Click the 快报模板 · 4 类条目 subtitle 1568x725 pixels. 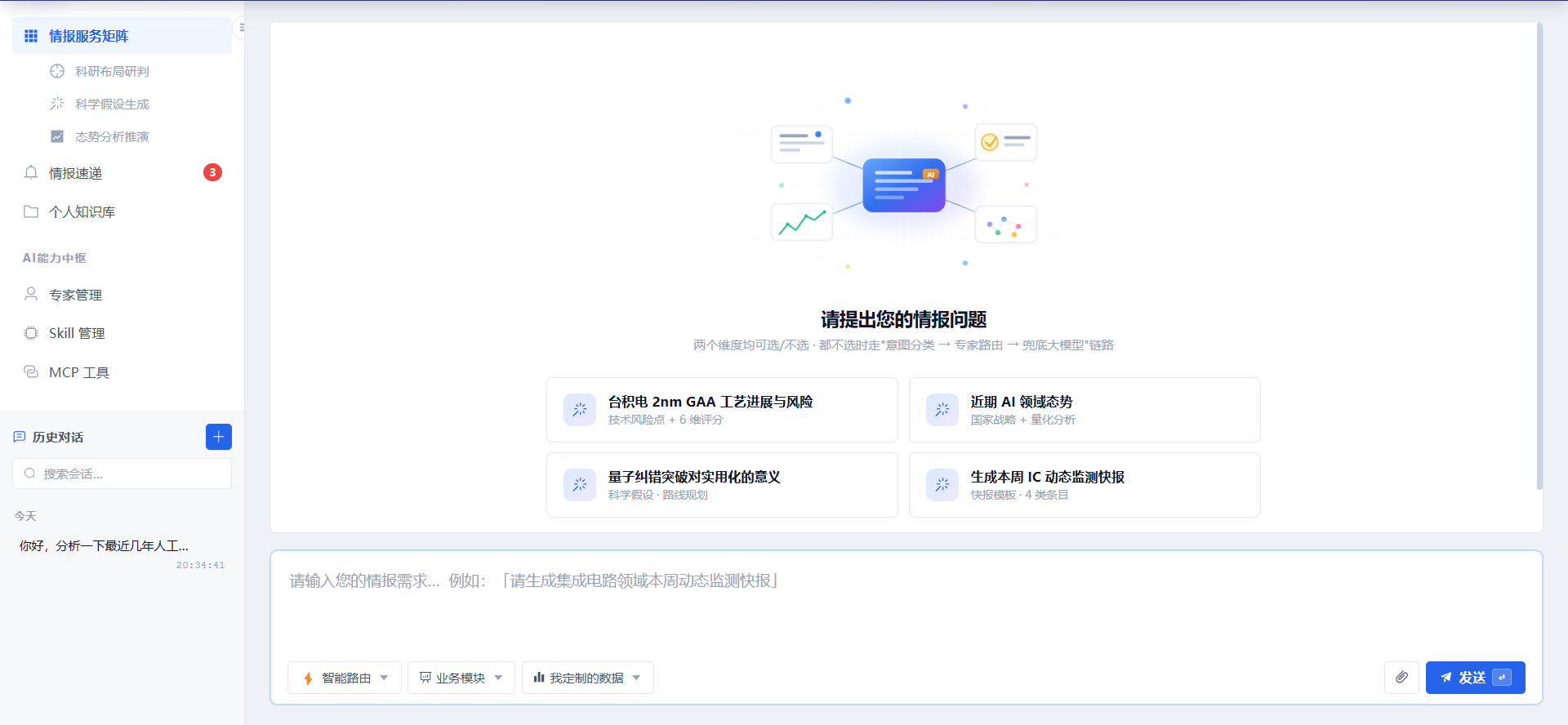(1019, 495)
